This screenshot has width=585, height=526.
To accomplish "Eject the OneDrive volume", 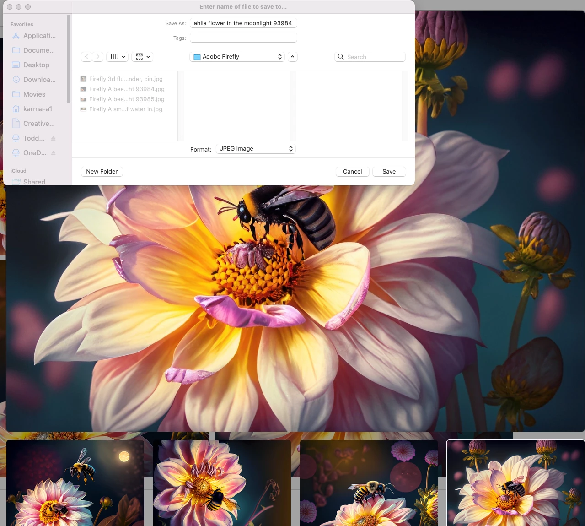I will click(x=54, y=153).
